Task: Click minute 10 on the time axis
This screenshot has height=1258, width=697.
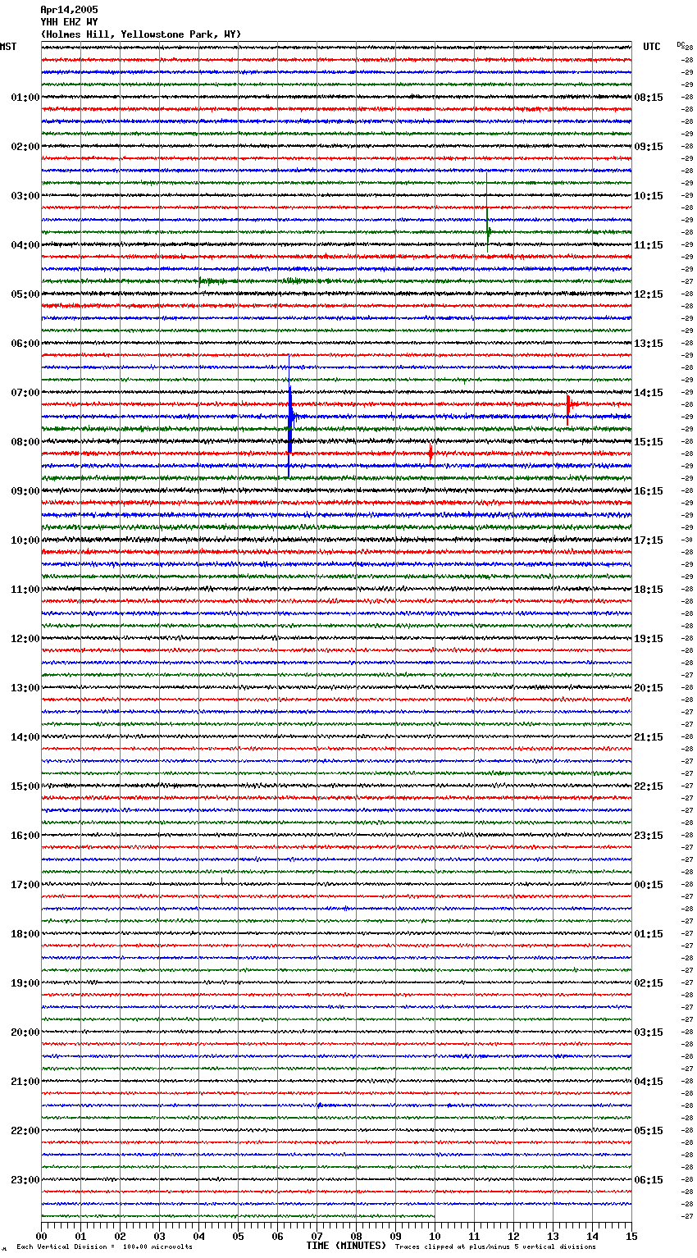Action: pyautogui.click(x=435, y=1236)
